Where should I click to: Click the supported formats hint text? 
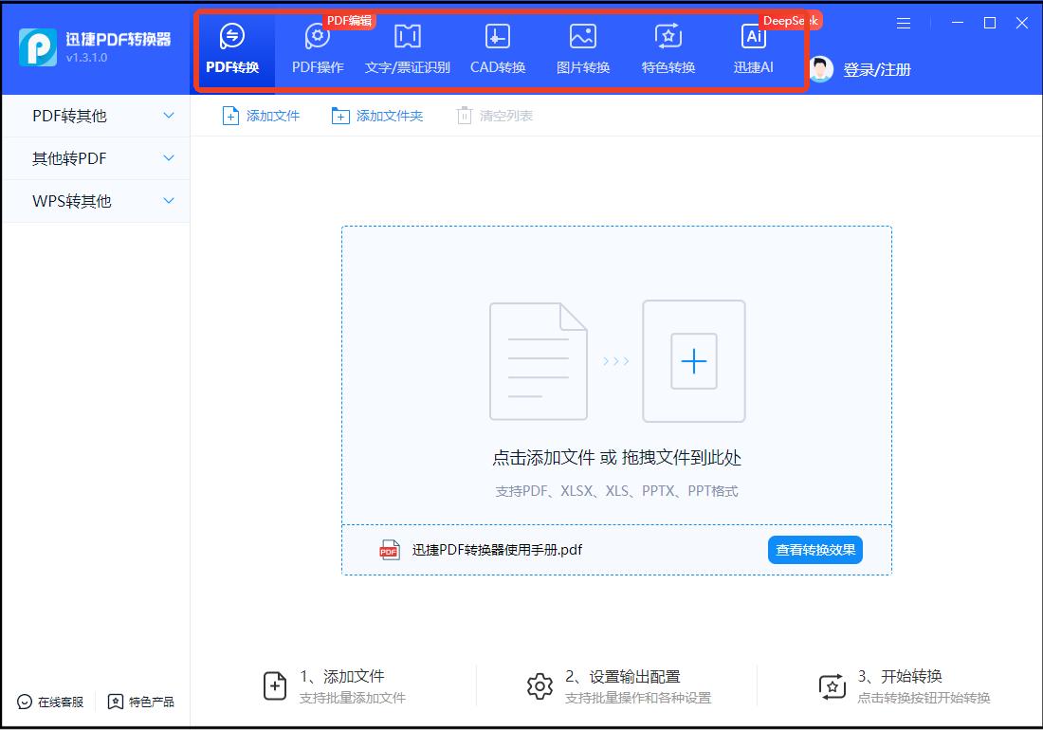pos(616,491)
